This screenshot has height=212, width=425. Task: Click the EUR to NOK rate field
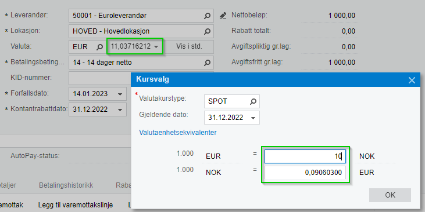click(305, 156)
